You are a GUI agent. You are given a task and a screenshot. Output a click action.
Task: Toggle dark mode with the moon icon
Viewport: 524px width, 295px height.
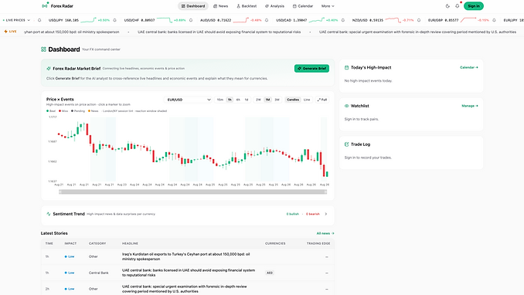[447, 6]
